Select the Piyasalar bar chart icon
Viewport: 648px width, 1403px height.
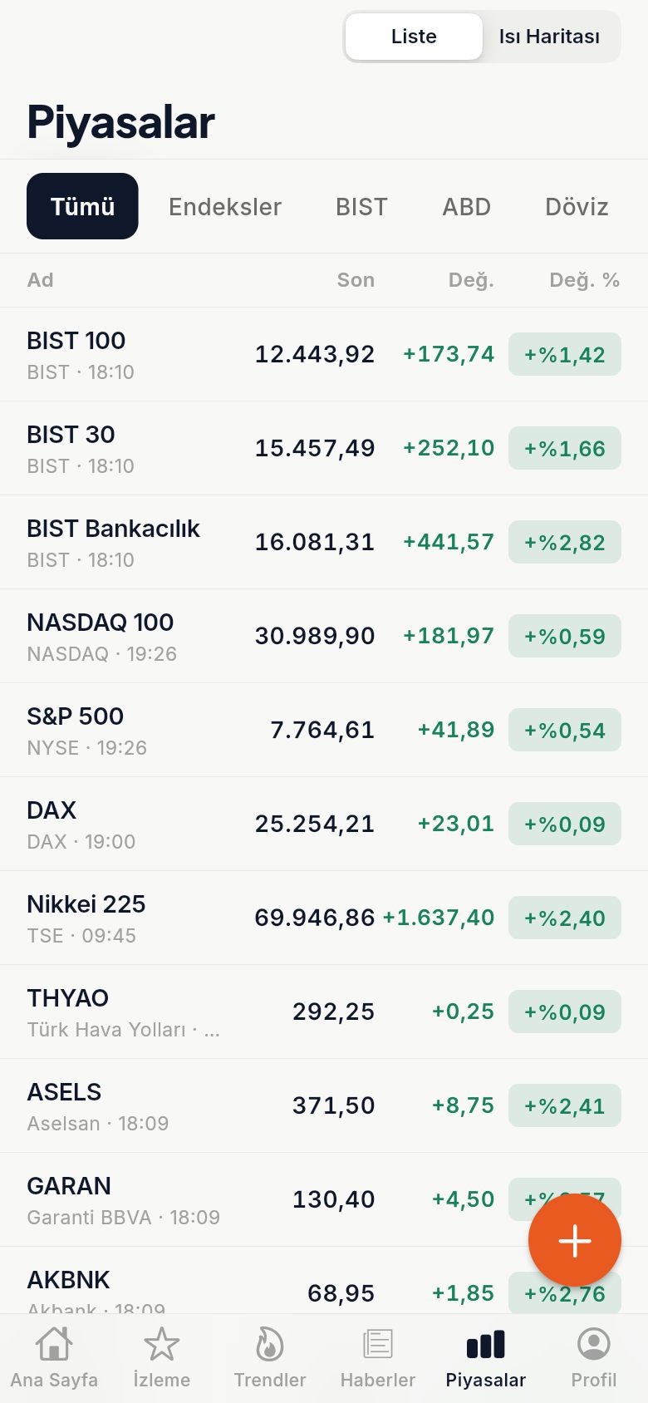click(x=486, y=1344)
